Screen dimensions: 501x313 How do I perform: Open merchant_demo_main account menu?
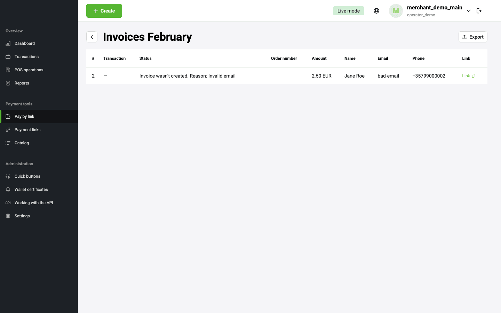pos(434,8)
